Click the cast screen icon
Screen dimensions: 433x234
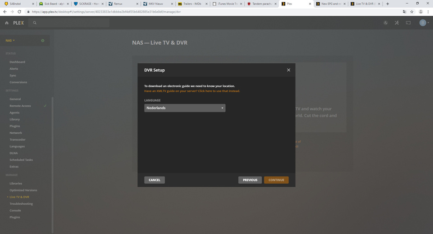[x=408, y=23]
